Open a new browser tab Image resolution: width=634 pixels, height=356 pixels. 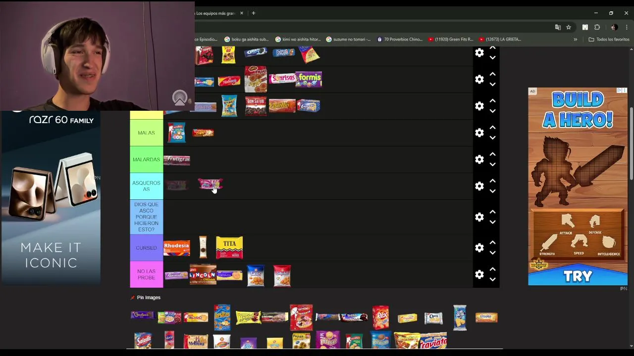[253, 13]
